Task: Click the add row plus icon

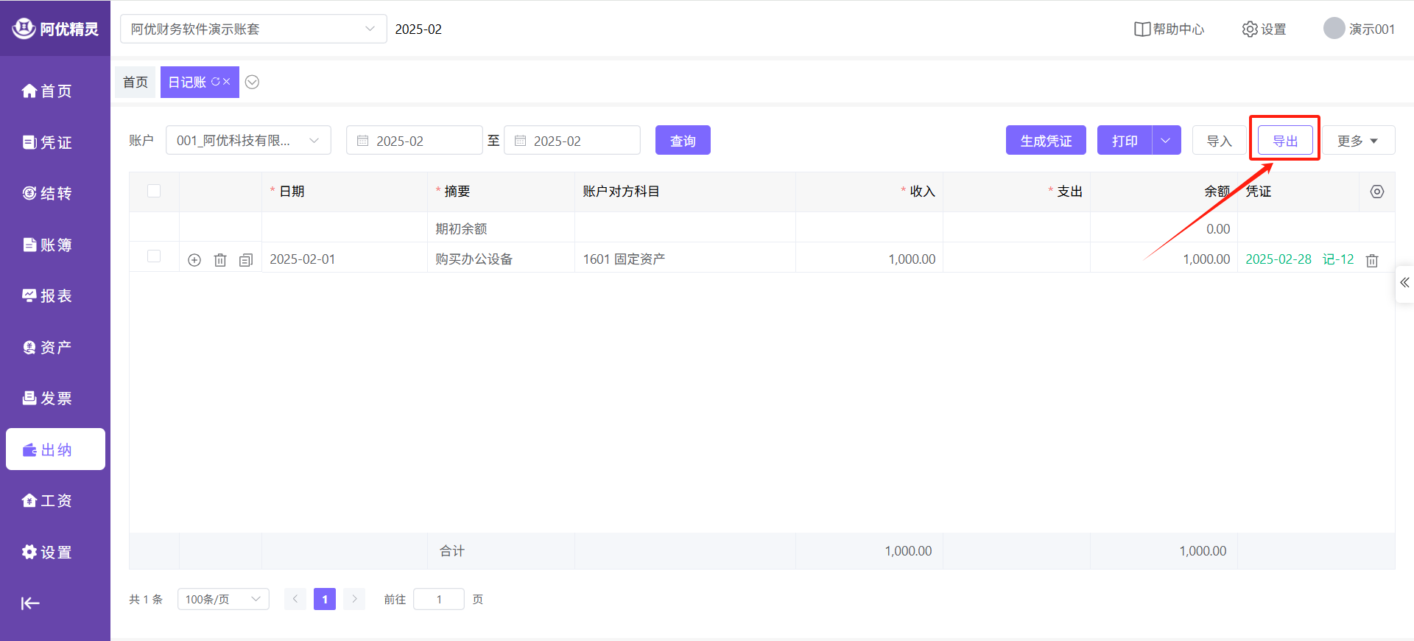Action: [194, 260]
